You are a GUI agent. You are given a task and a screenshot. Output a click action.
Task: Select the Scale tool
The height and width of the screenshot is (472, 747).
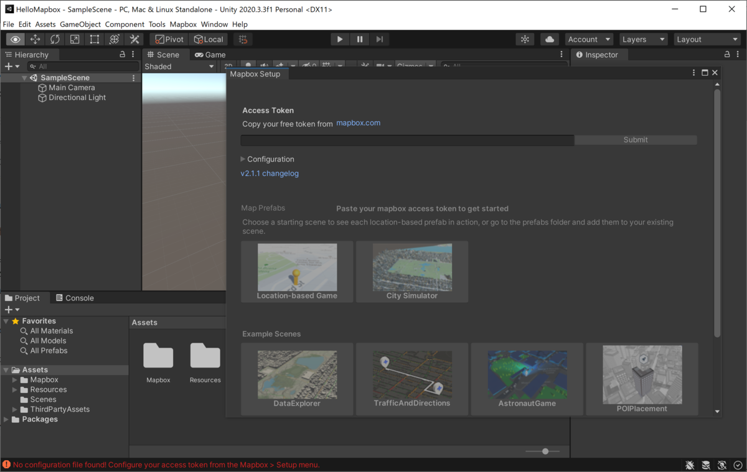[x=75, y=39]
